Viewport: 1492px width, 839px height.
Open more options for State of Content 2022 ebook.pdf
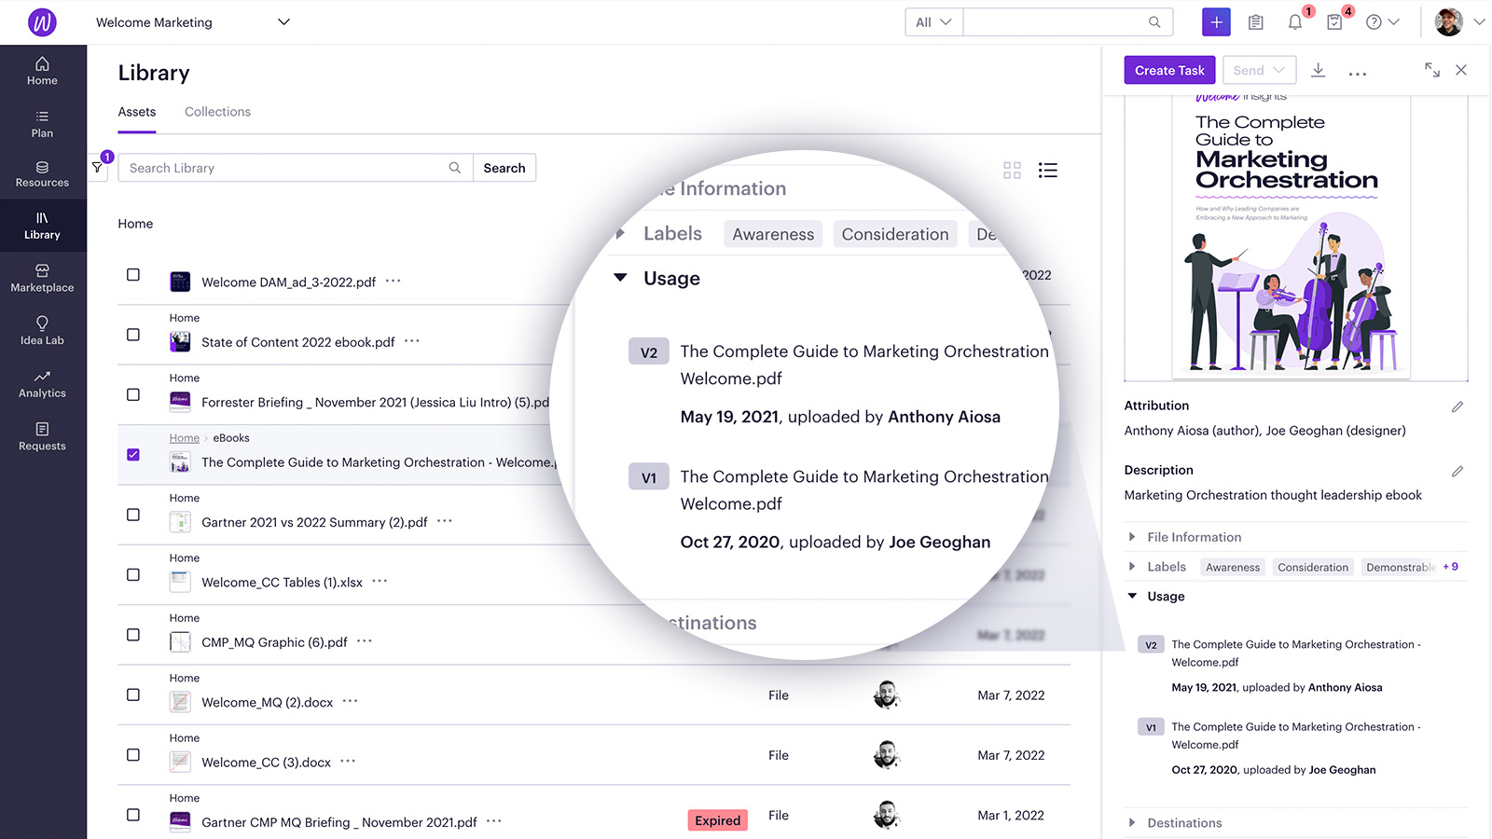click(x=412, y=341)
